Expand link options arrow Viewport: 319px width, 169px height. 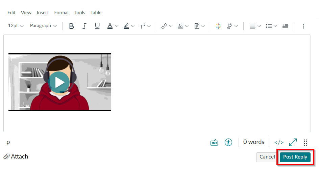(171, 26)
